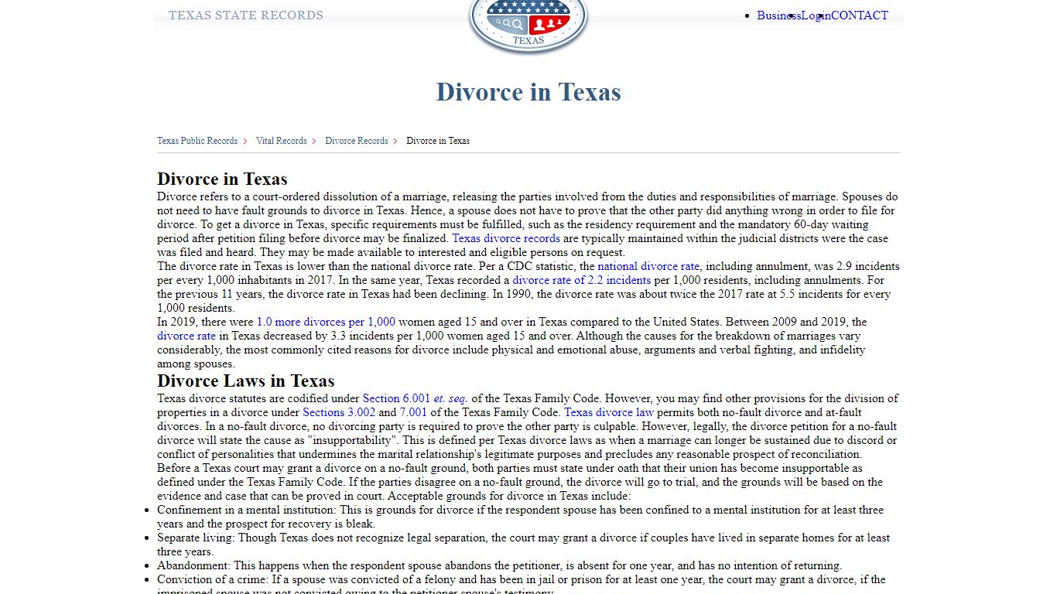Click the Confinement in a mental institution bullet
This screenshot has width=1057, height=594.
pyautogui.click(x=520, y=517)
